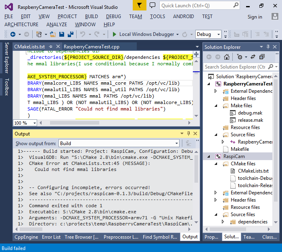Click the Output panel vertical scrollbar thumb
This screenshot has height=252, width=282.
tap(196, 169)
